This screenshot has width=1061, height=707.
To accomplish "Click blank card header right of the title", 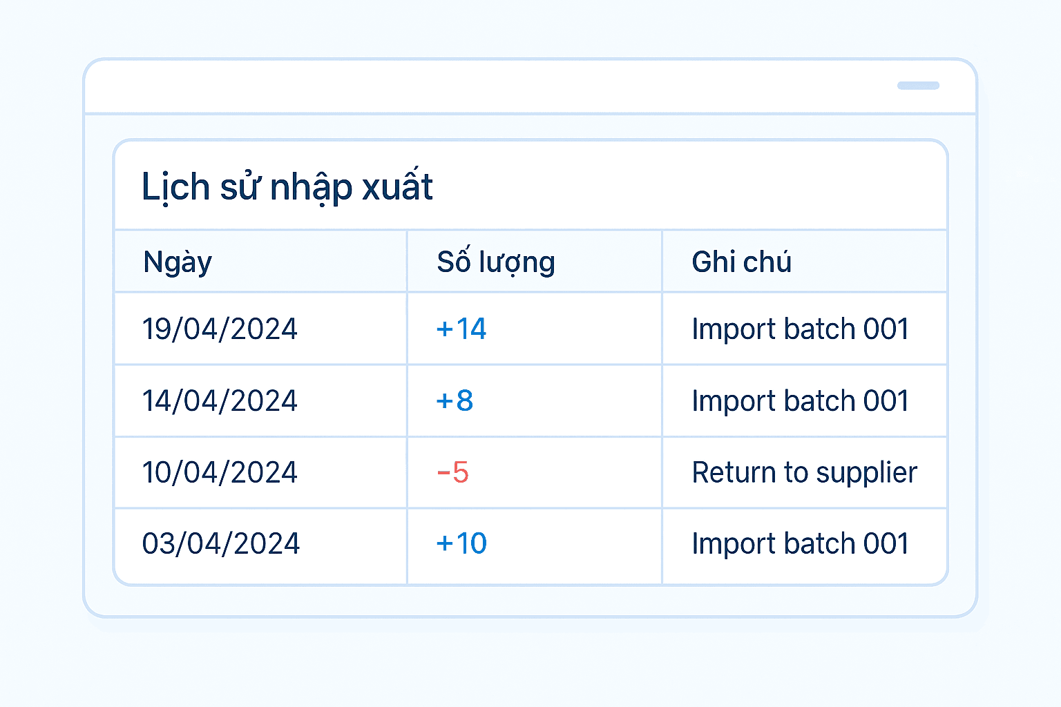I will coord(691,186).
